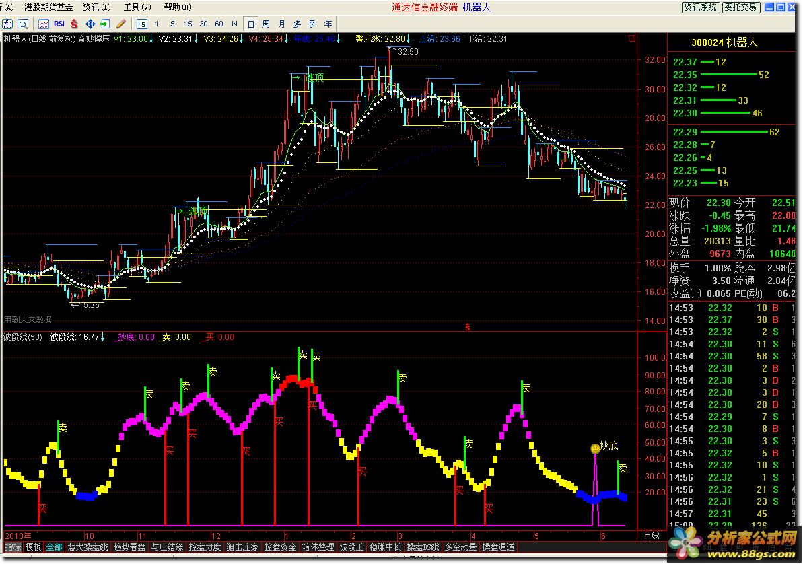Viewport: 803px width, 564px height.
Task: Switch to 操盘通道 indicator tab
Action: tap(498, 547)
